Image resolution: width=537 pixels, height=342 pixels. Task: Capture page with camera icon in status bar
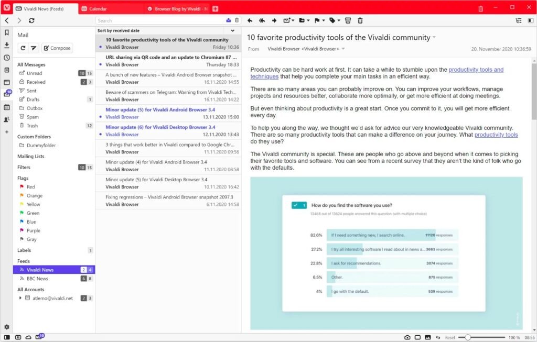point(407,337)
